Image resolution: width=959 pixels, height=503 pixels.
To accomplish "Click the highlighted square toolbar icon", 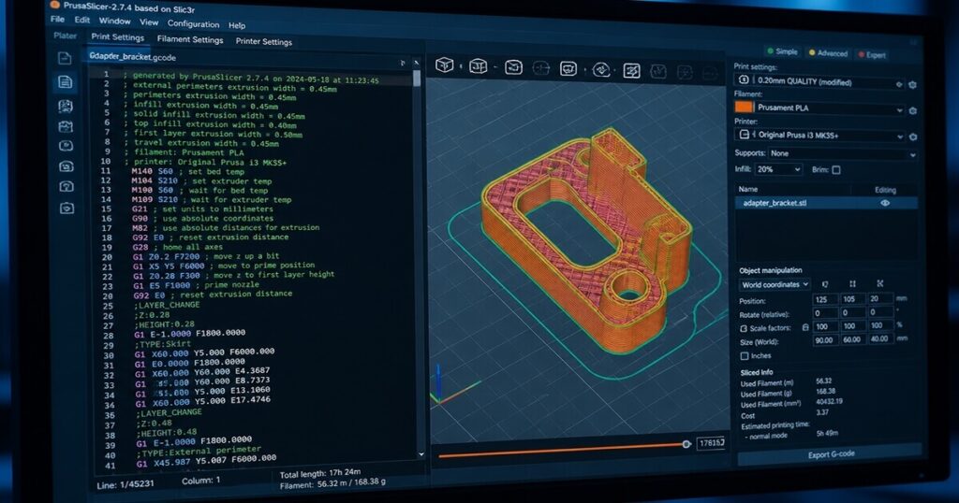I will pos(632,71).
